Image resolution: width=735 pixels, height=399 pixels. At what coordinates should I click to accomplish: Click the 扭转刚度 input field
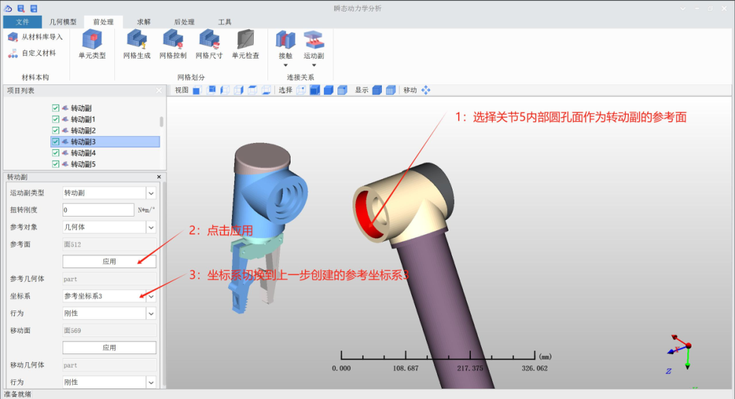(x=99, y=210)
